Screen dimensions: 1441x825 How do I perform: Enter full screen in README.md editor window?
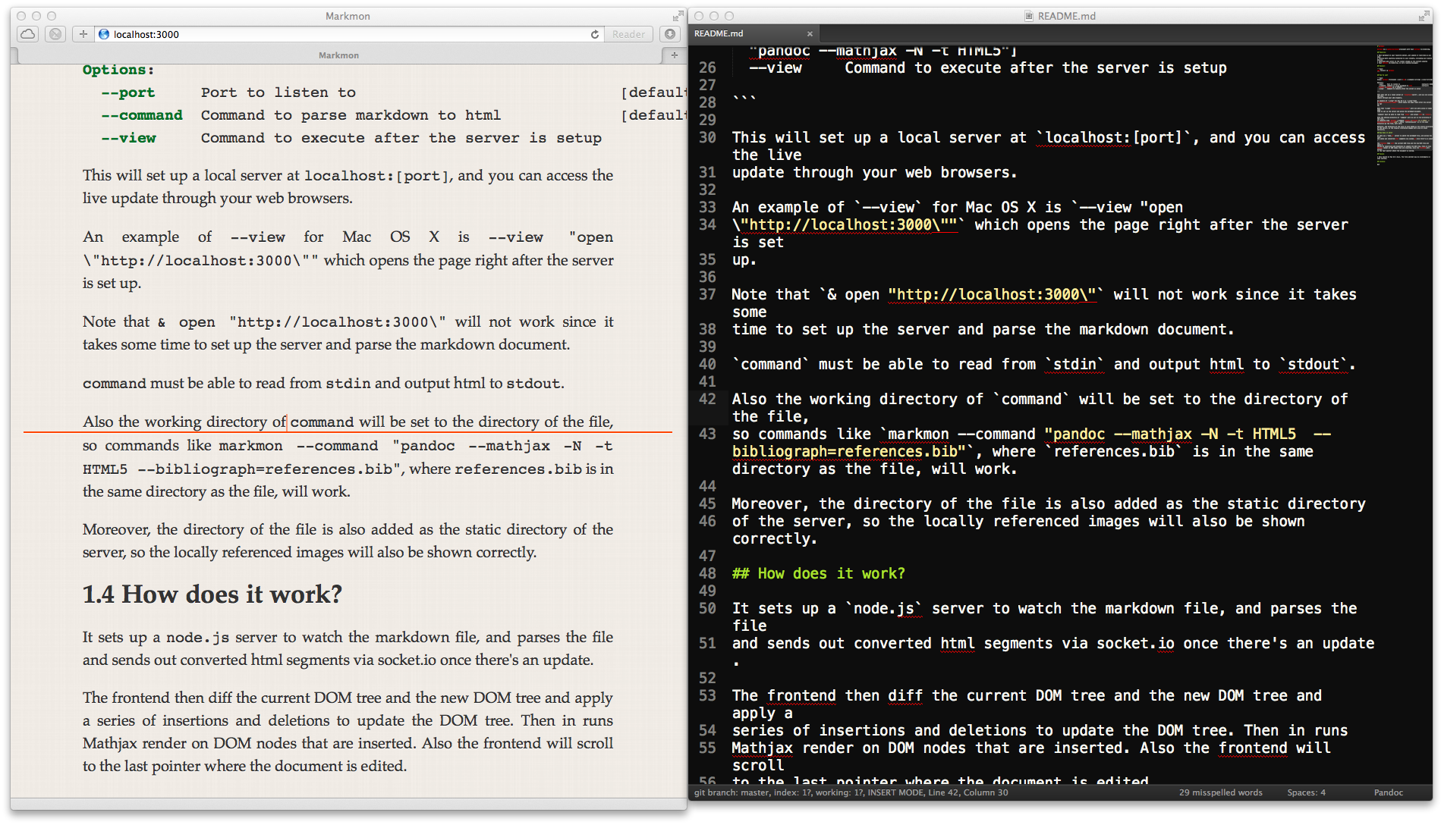tap(1424, 16)
